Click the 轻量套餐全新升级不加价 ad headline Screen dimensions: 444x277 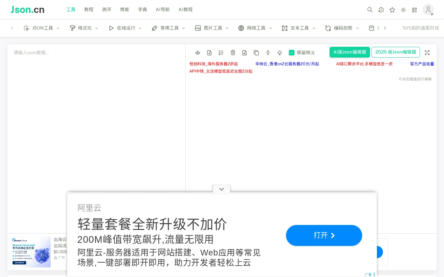152,224
